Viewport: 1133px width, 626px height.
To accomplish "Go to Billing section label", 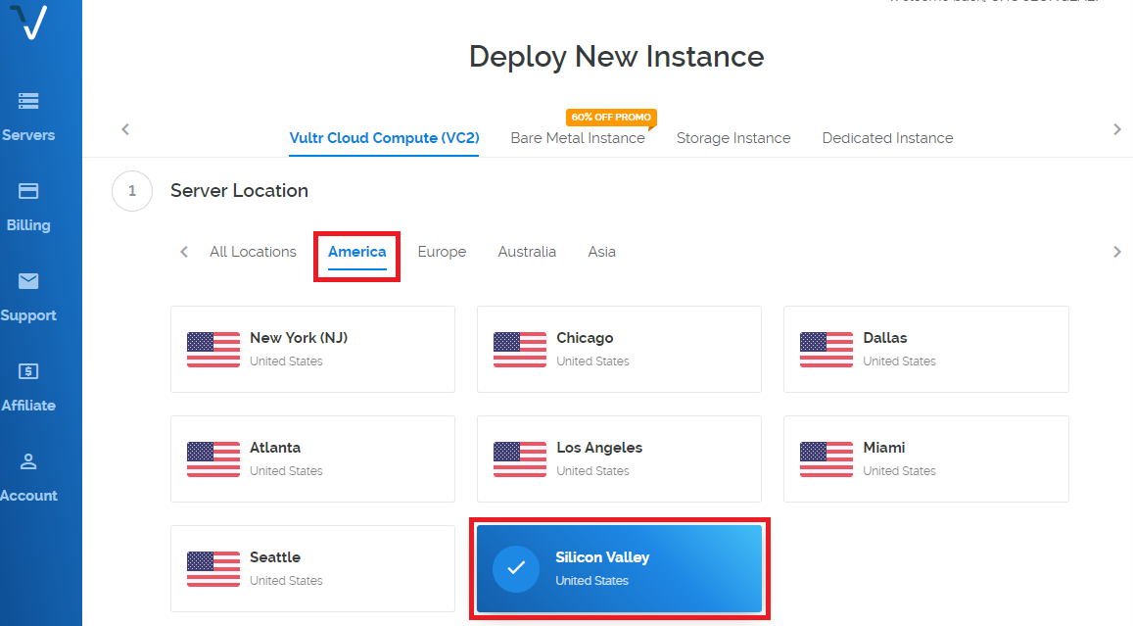I will pyautogui.click(x=28, y=224).
